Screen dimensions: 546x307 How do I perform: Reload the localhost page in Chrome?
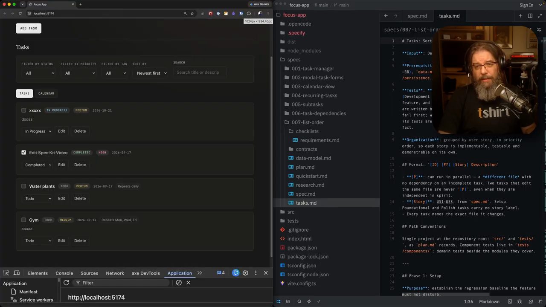pos(20,13)
